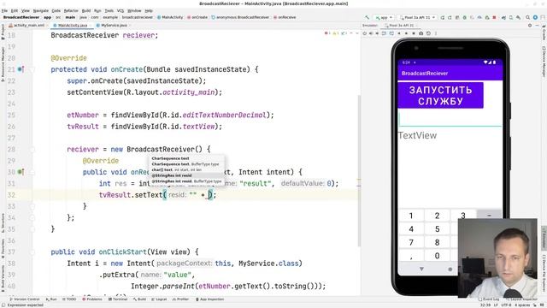Click the emulator Rotate right icon

tap(391, 33)
